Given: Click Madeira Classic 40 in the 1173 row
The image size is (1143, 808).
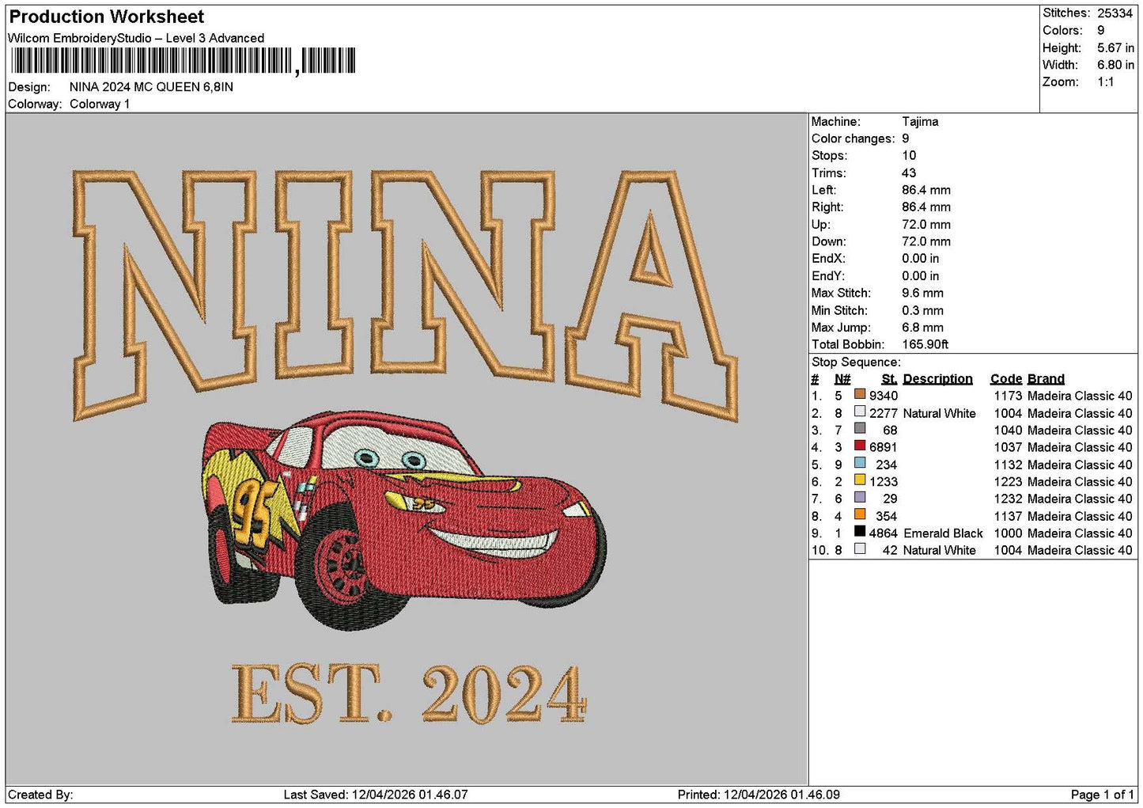Looking at the screenshot, I should point(1080,396).
